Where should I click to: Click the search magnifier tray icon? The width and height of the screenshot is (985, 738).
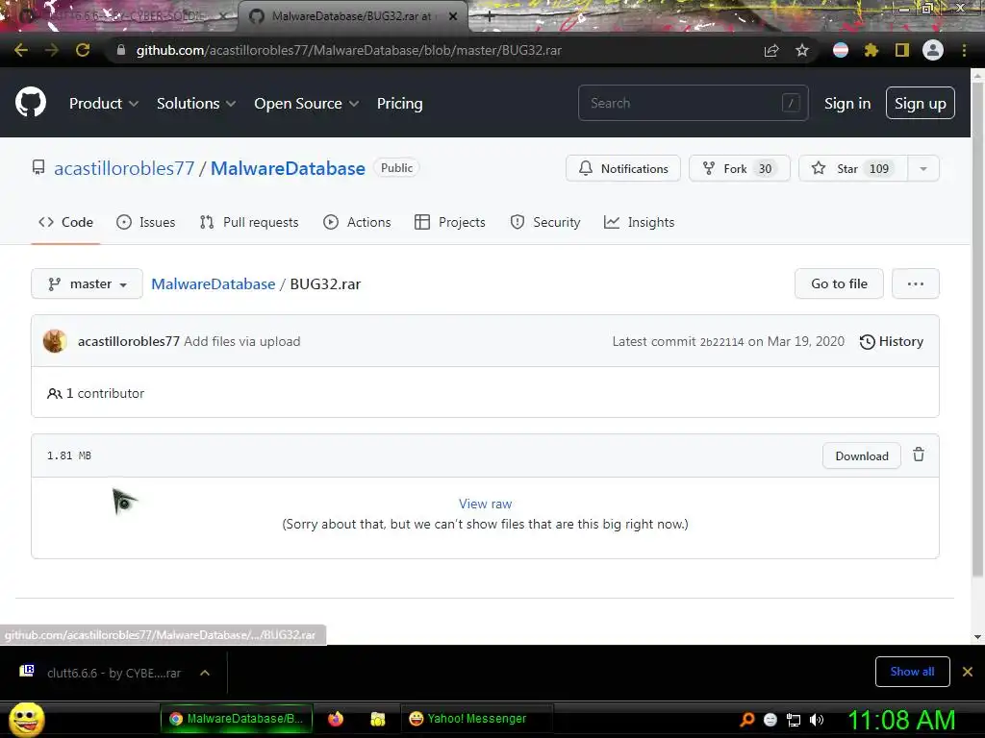(x=746, y=720)
